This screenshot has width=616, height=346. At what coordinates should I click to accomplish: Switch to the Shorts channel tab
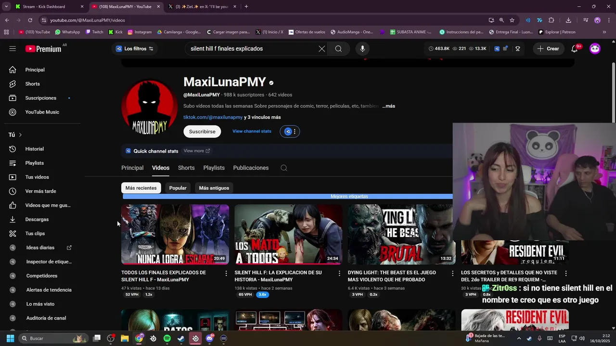[x=186, y=168]
